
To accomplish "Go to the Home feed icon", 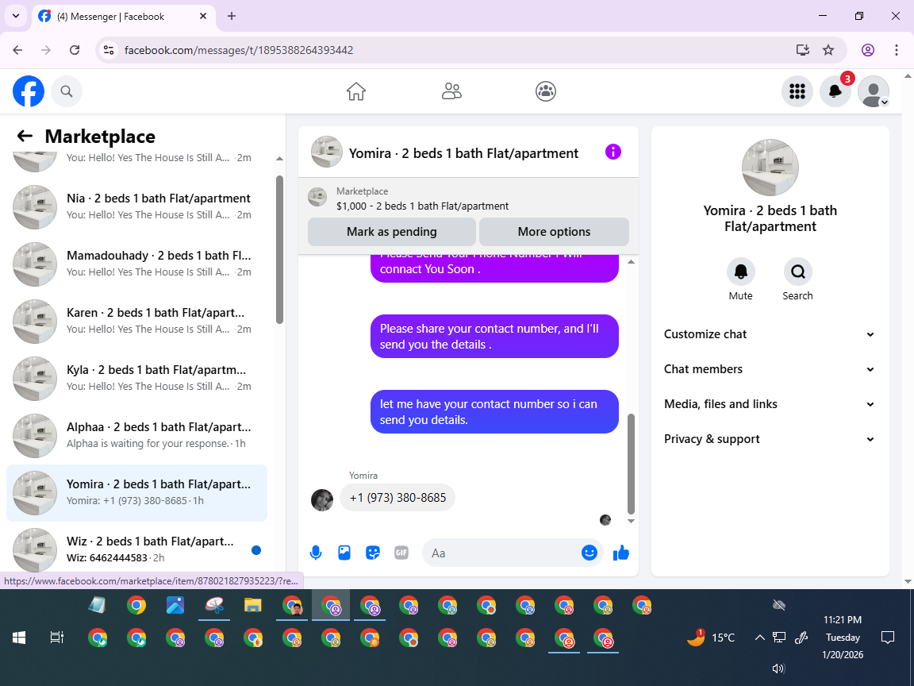I will tap(355, 91).
